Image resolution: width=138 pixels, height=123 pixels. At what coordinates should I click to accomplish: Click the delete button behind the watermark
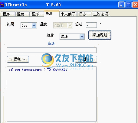tap(86, 59)
